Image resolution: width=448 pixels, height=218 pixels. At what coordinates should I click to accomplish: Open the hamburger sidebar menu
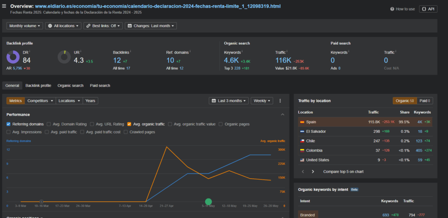pyautogui.click(x=4, y=6)
